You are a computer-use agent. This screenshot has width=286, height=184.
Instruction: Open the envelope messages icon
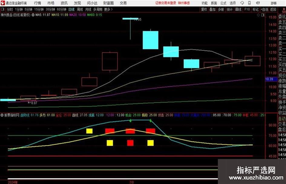pyautogui.click(x=258, y=3)
